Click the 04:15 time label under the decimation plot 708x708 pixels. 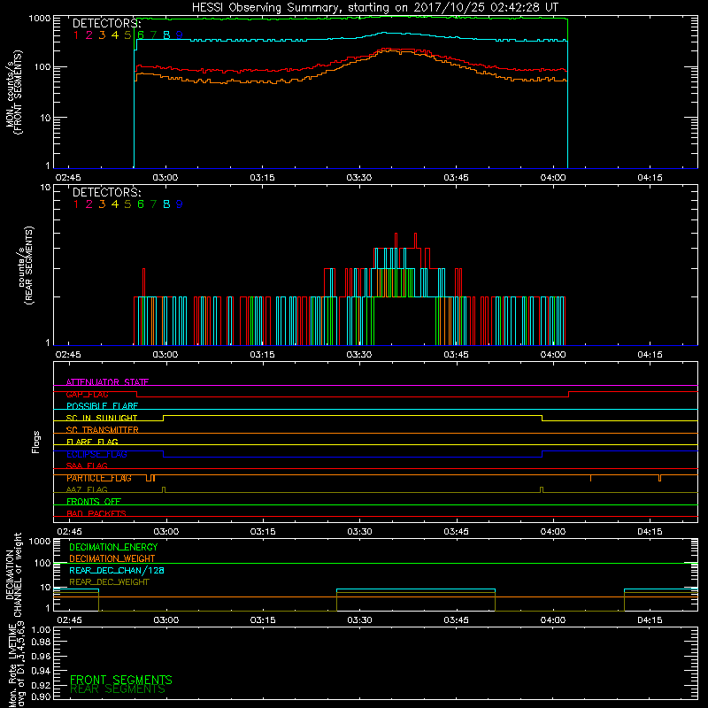pos(650,620)
